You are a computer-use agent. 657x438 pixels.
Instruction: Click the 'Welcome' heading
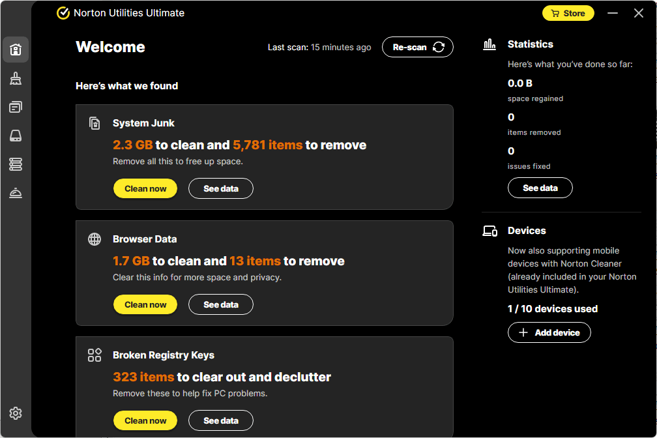pyautogui.click(x=110, y=47)
